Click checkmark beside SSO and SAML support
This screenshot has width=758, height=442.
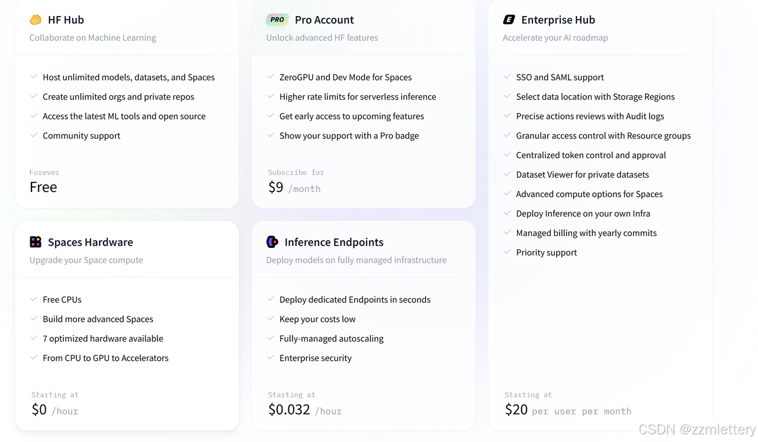tap(508, 77)
